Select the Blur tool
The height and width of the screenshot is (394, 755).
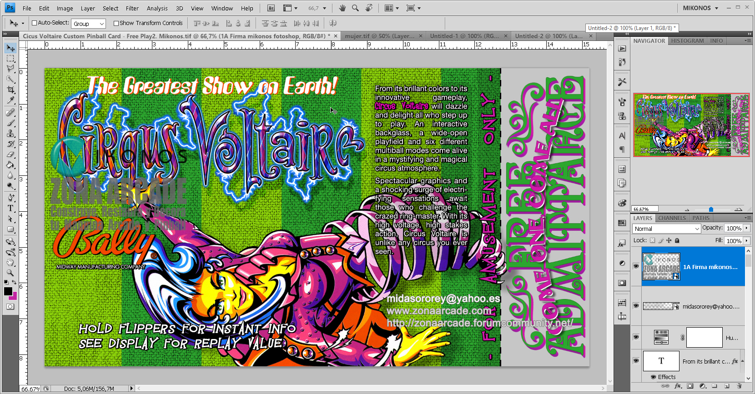point(10,175)
